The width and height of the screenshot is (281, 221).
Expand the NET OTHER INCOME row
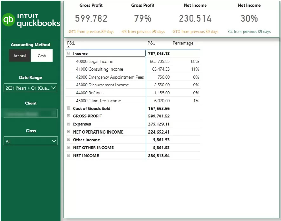point(69,148)
